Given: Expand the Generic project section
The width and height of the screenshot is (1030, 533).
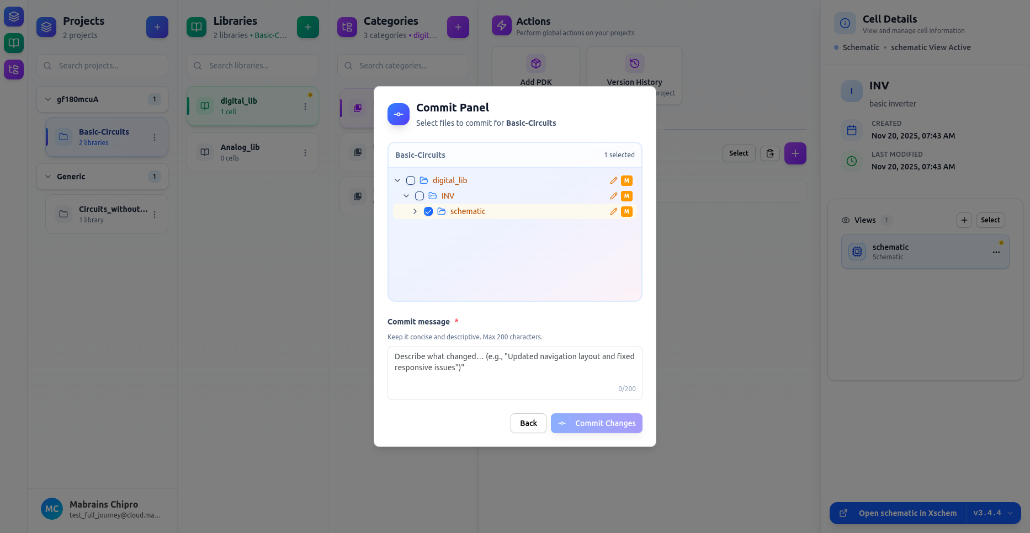Looking at the screenshot, I should (47, 177).
